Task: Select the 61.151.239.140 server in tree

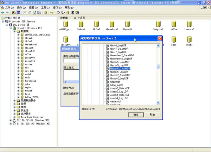Action: (x=33, y=124)
